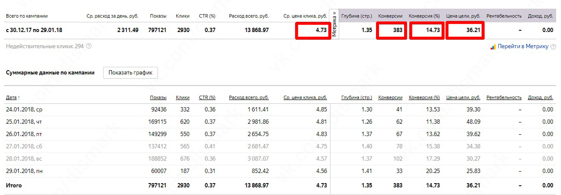Image resolution: width=561 pixels, height=195 pixels.
Task: Open the Перейти в Метрику link
Action: (524, 46)
